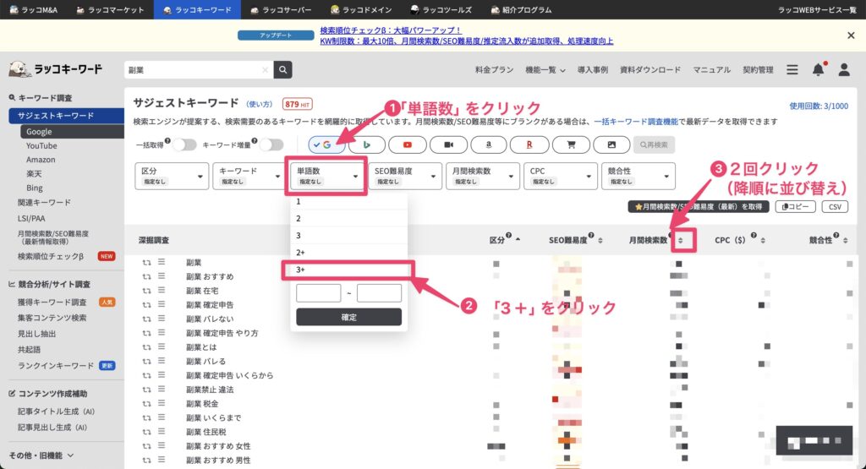Click deep-dive icon for 副業 おすすめ
The height and width of the screenshot is (469, 866).
point(146,276)
